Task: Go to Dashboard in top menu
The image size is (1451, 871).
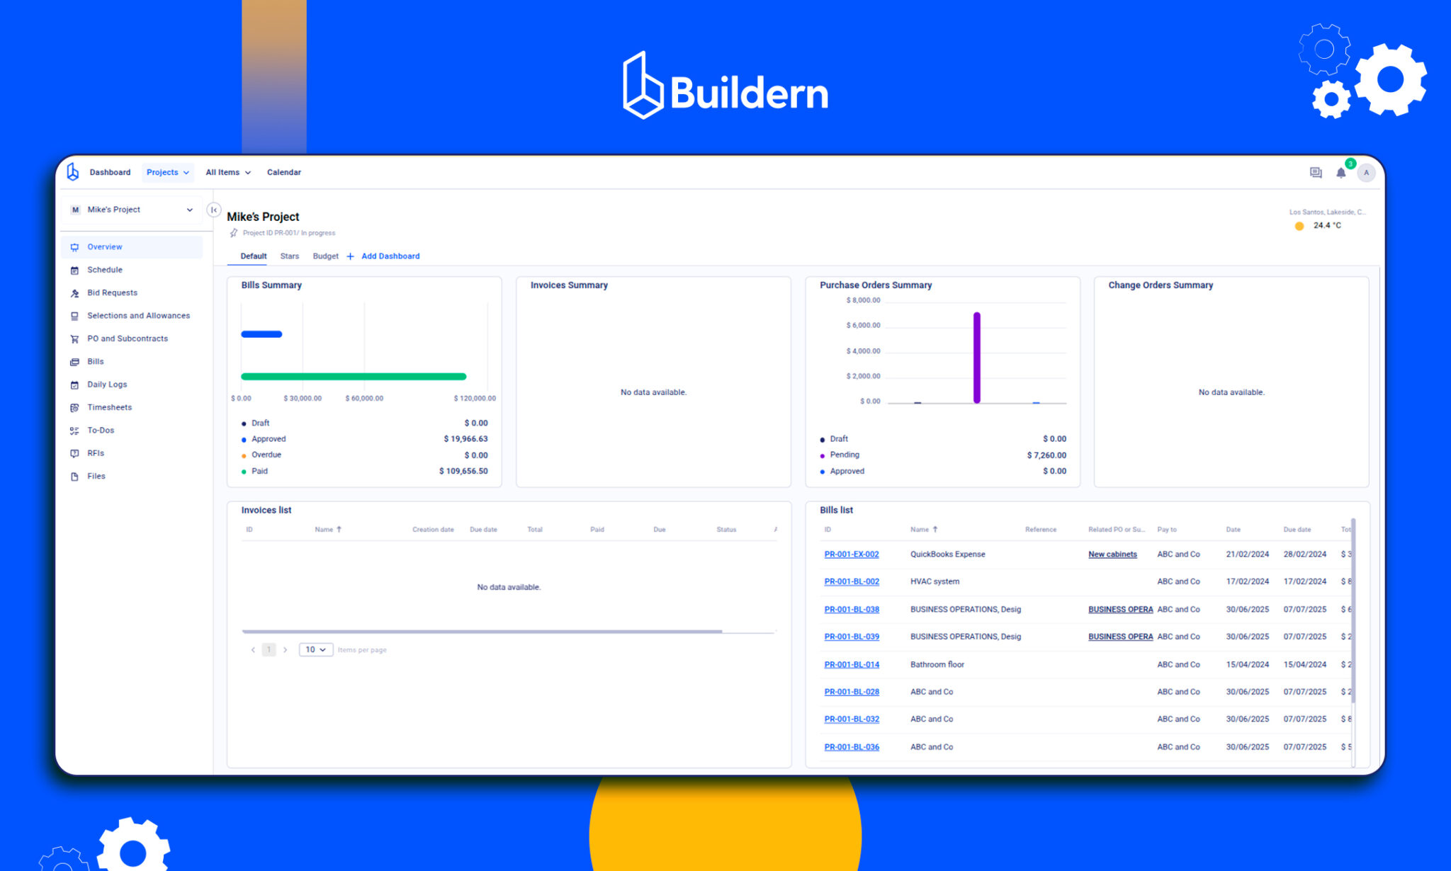Action: coord(110,172)
